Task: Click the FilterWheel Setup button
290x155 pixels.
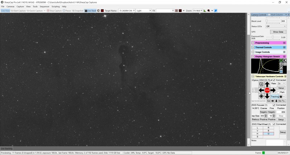Action: pyautogui.click(x=283, y=132)
